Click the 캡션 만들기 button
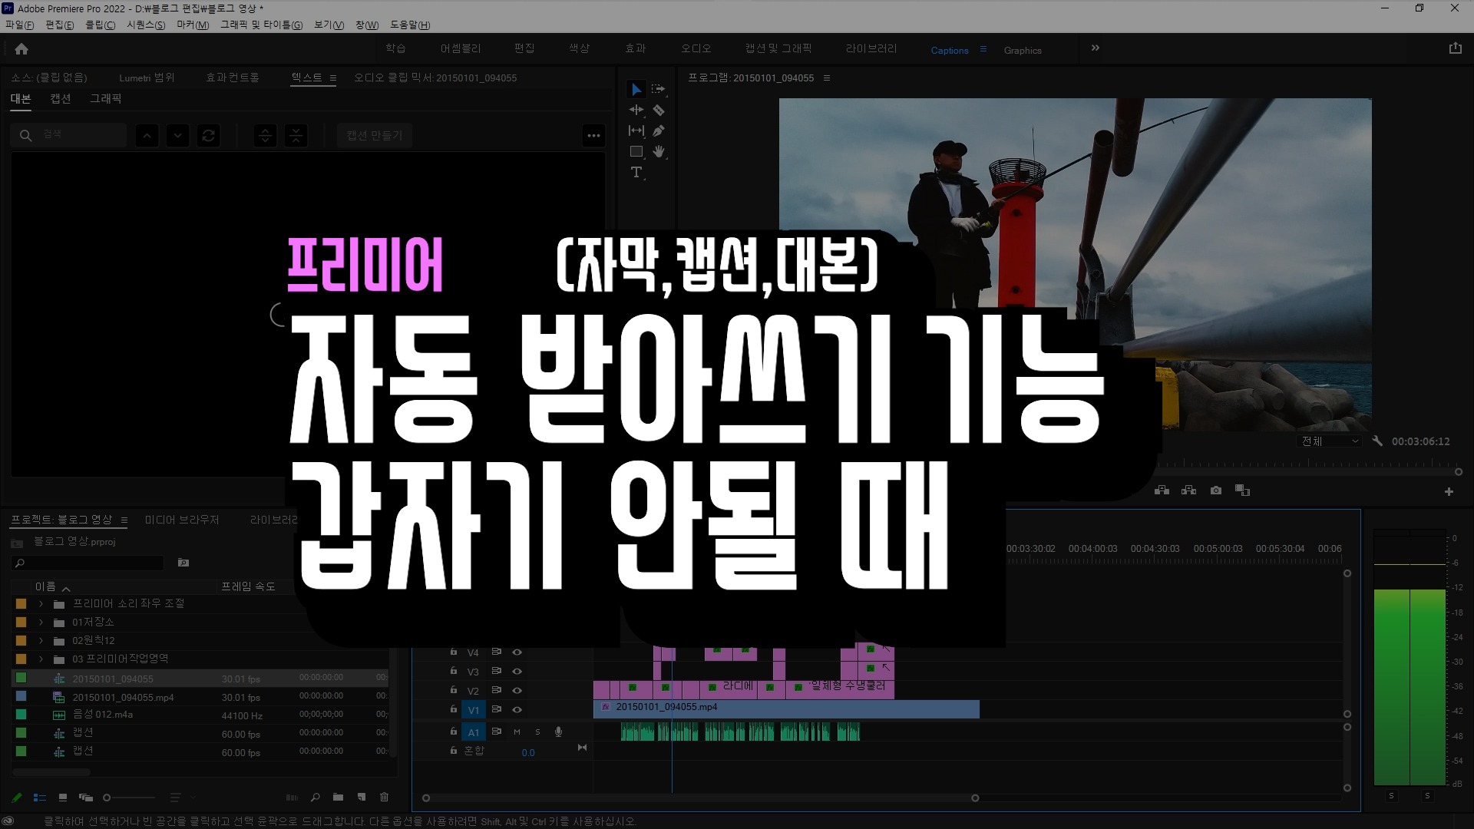 tap(375, 135)
